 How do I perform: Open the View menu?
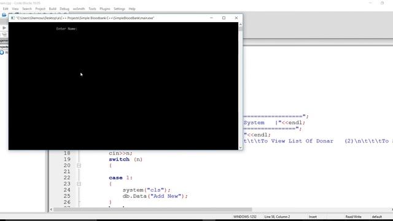tap(15, 9)
